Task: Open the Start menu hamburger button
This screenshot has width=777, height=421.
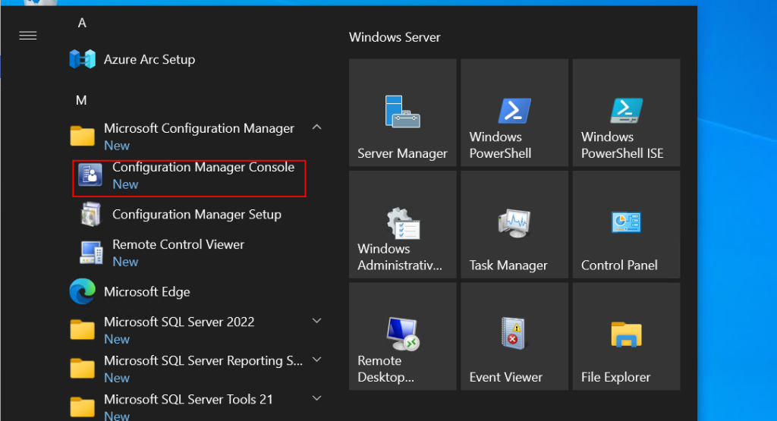Action: 28,36
